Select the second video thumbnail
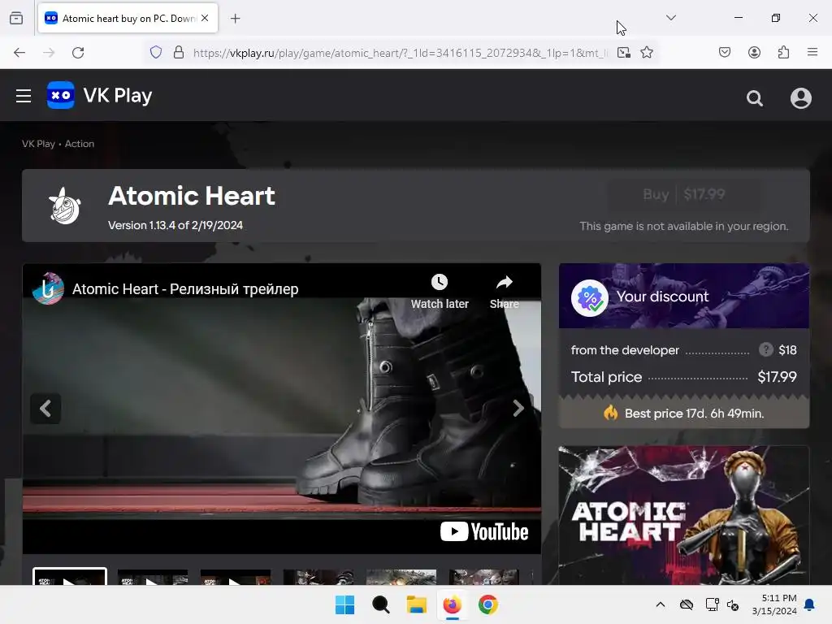 click(153, 578)
